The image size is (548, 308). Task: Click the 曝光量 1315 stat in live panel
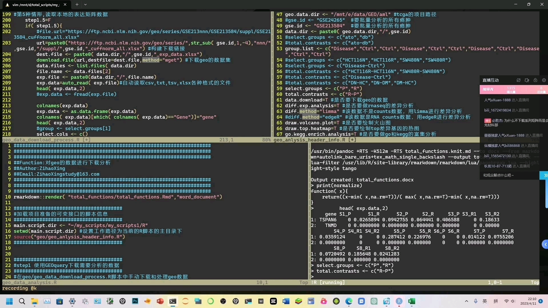(x=511, y=90)
